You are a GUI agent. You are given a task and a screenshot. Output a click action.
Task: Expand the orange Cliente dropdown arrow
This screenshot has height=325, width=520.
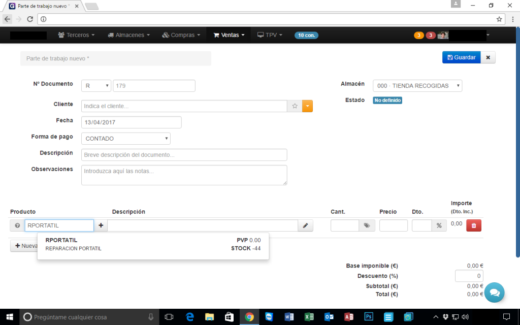[x=307, y=106]
